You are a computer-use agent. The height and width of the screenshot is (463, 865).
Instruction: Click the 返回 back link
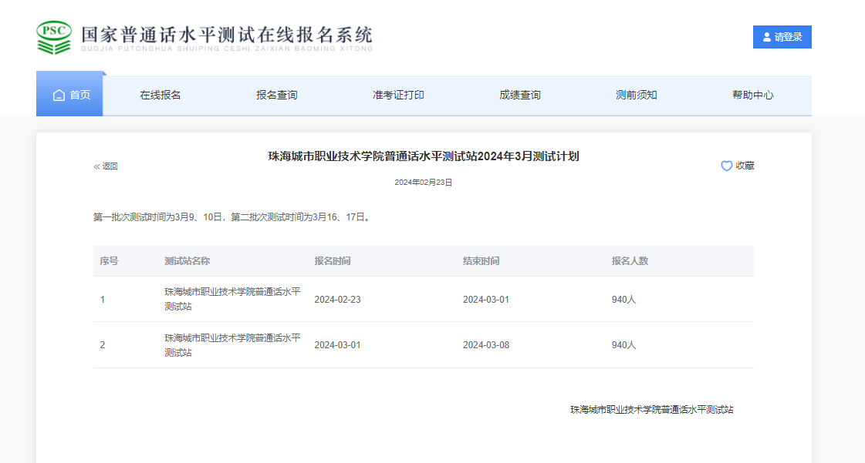pyautogui.click(x=110, y=166)
